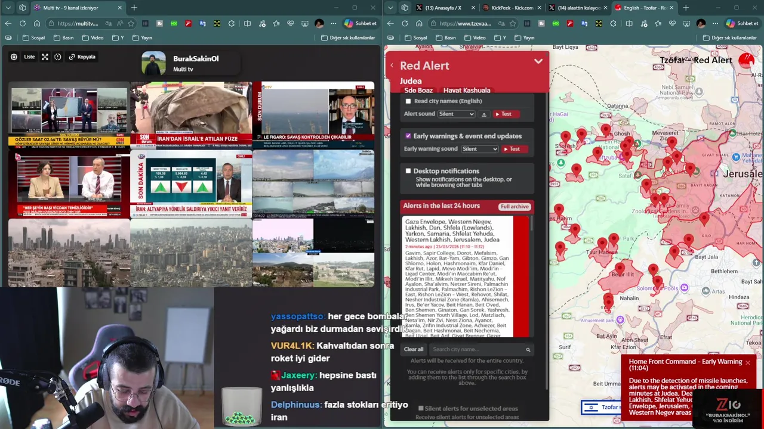Viewport: 764px width, 429px height.
Task: Open tab actions chevron in left browser
Action: pyautogui.click(x=8, y=8)
